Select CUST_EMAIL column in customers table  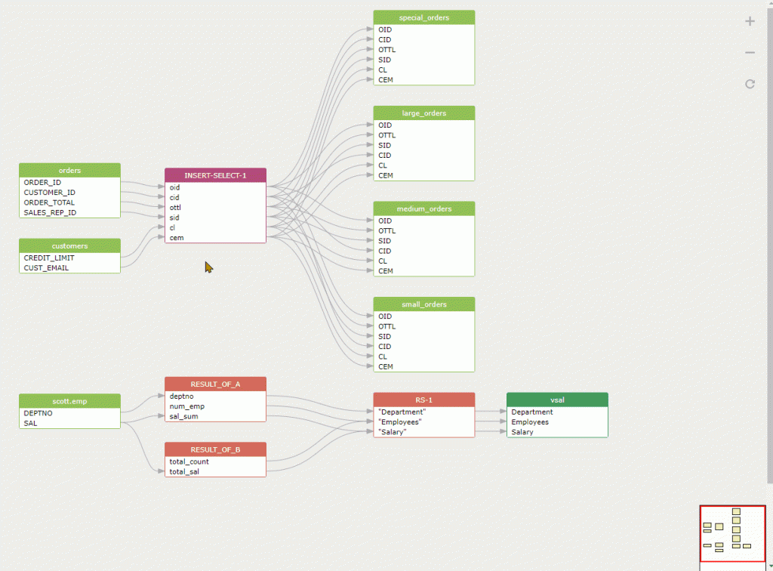46,267
